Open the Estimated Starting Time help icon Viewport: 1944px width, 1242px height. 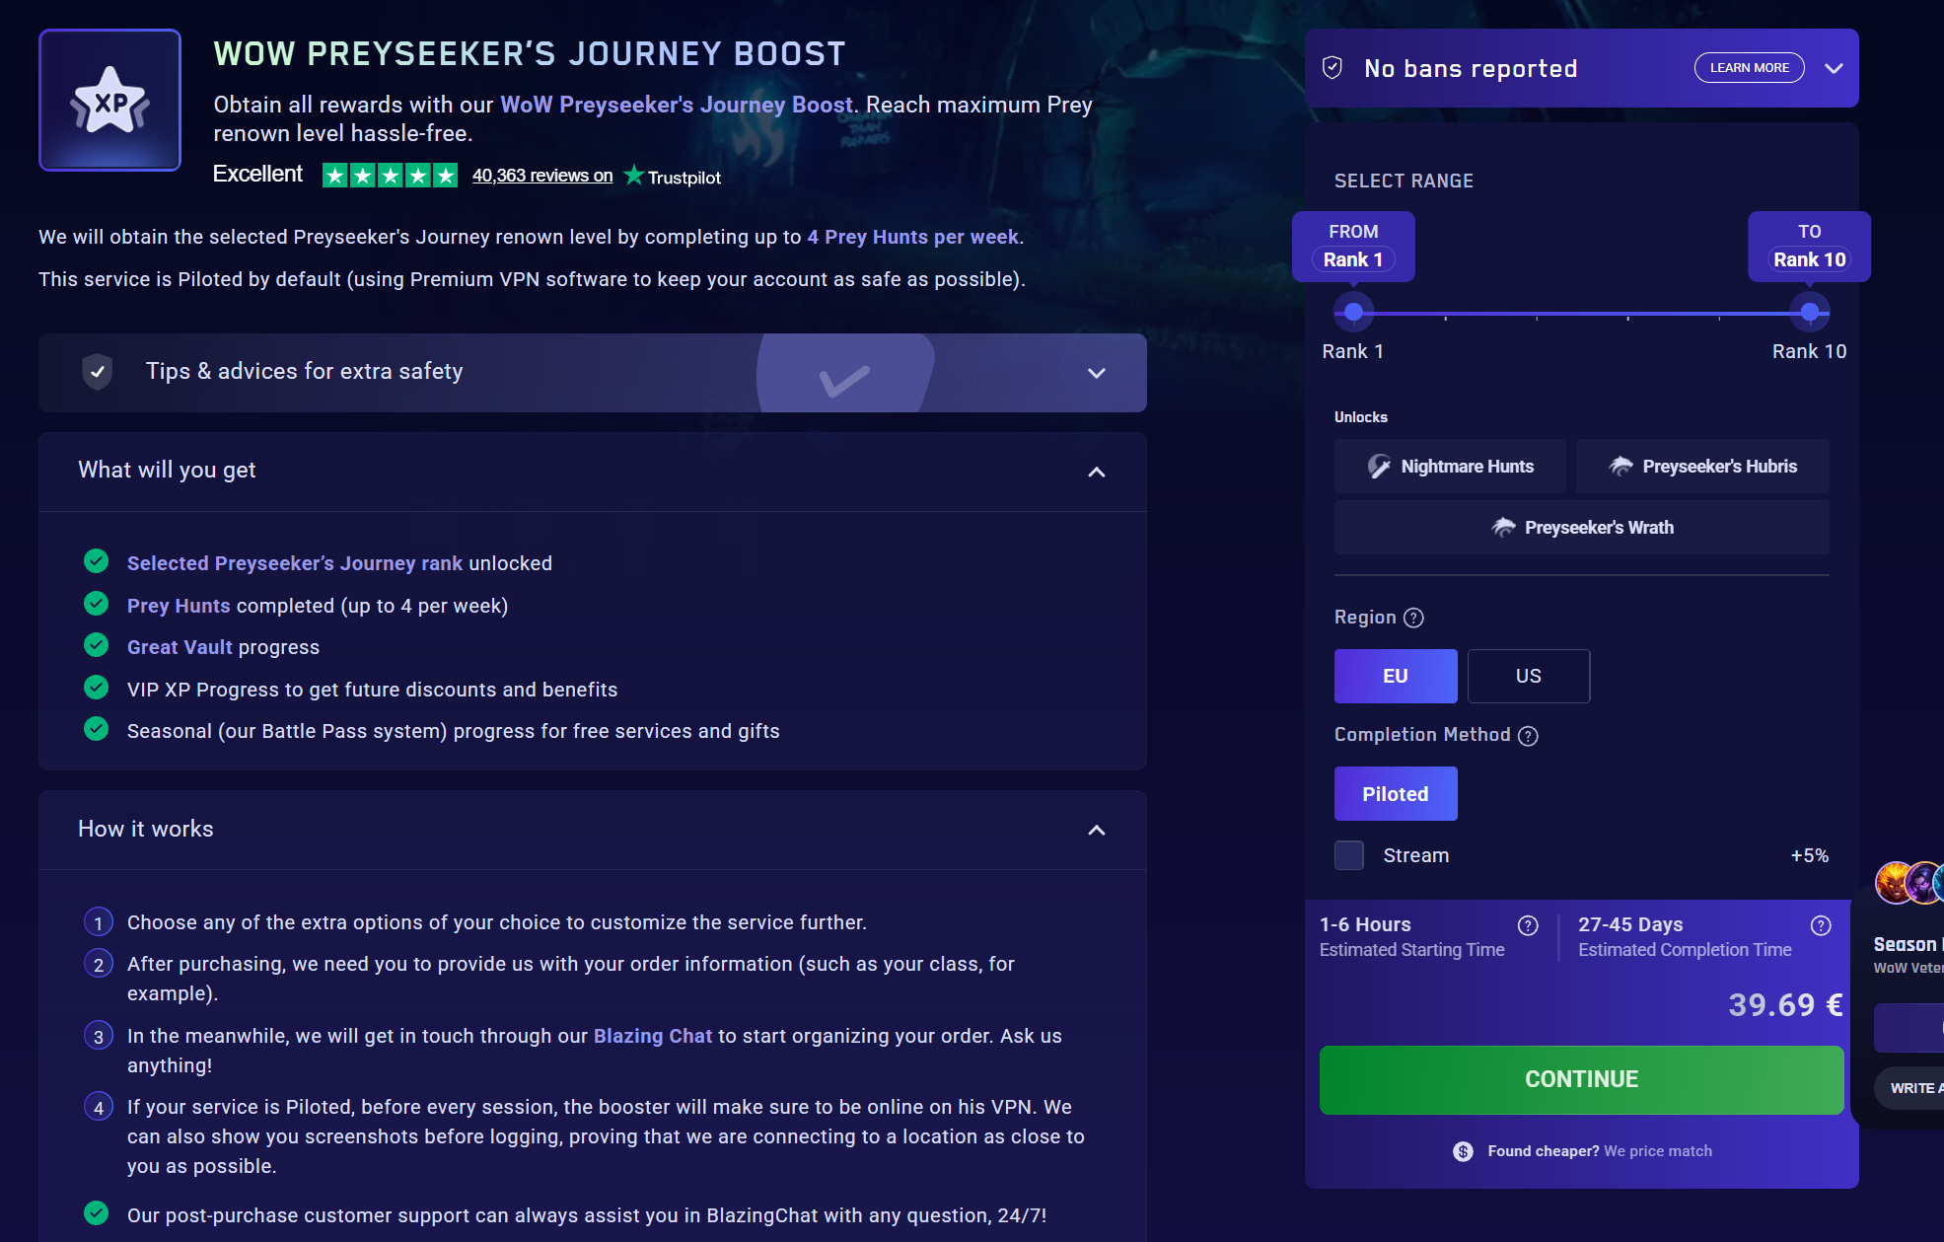(x=1528, y=925)
